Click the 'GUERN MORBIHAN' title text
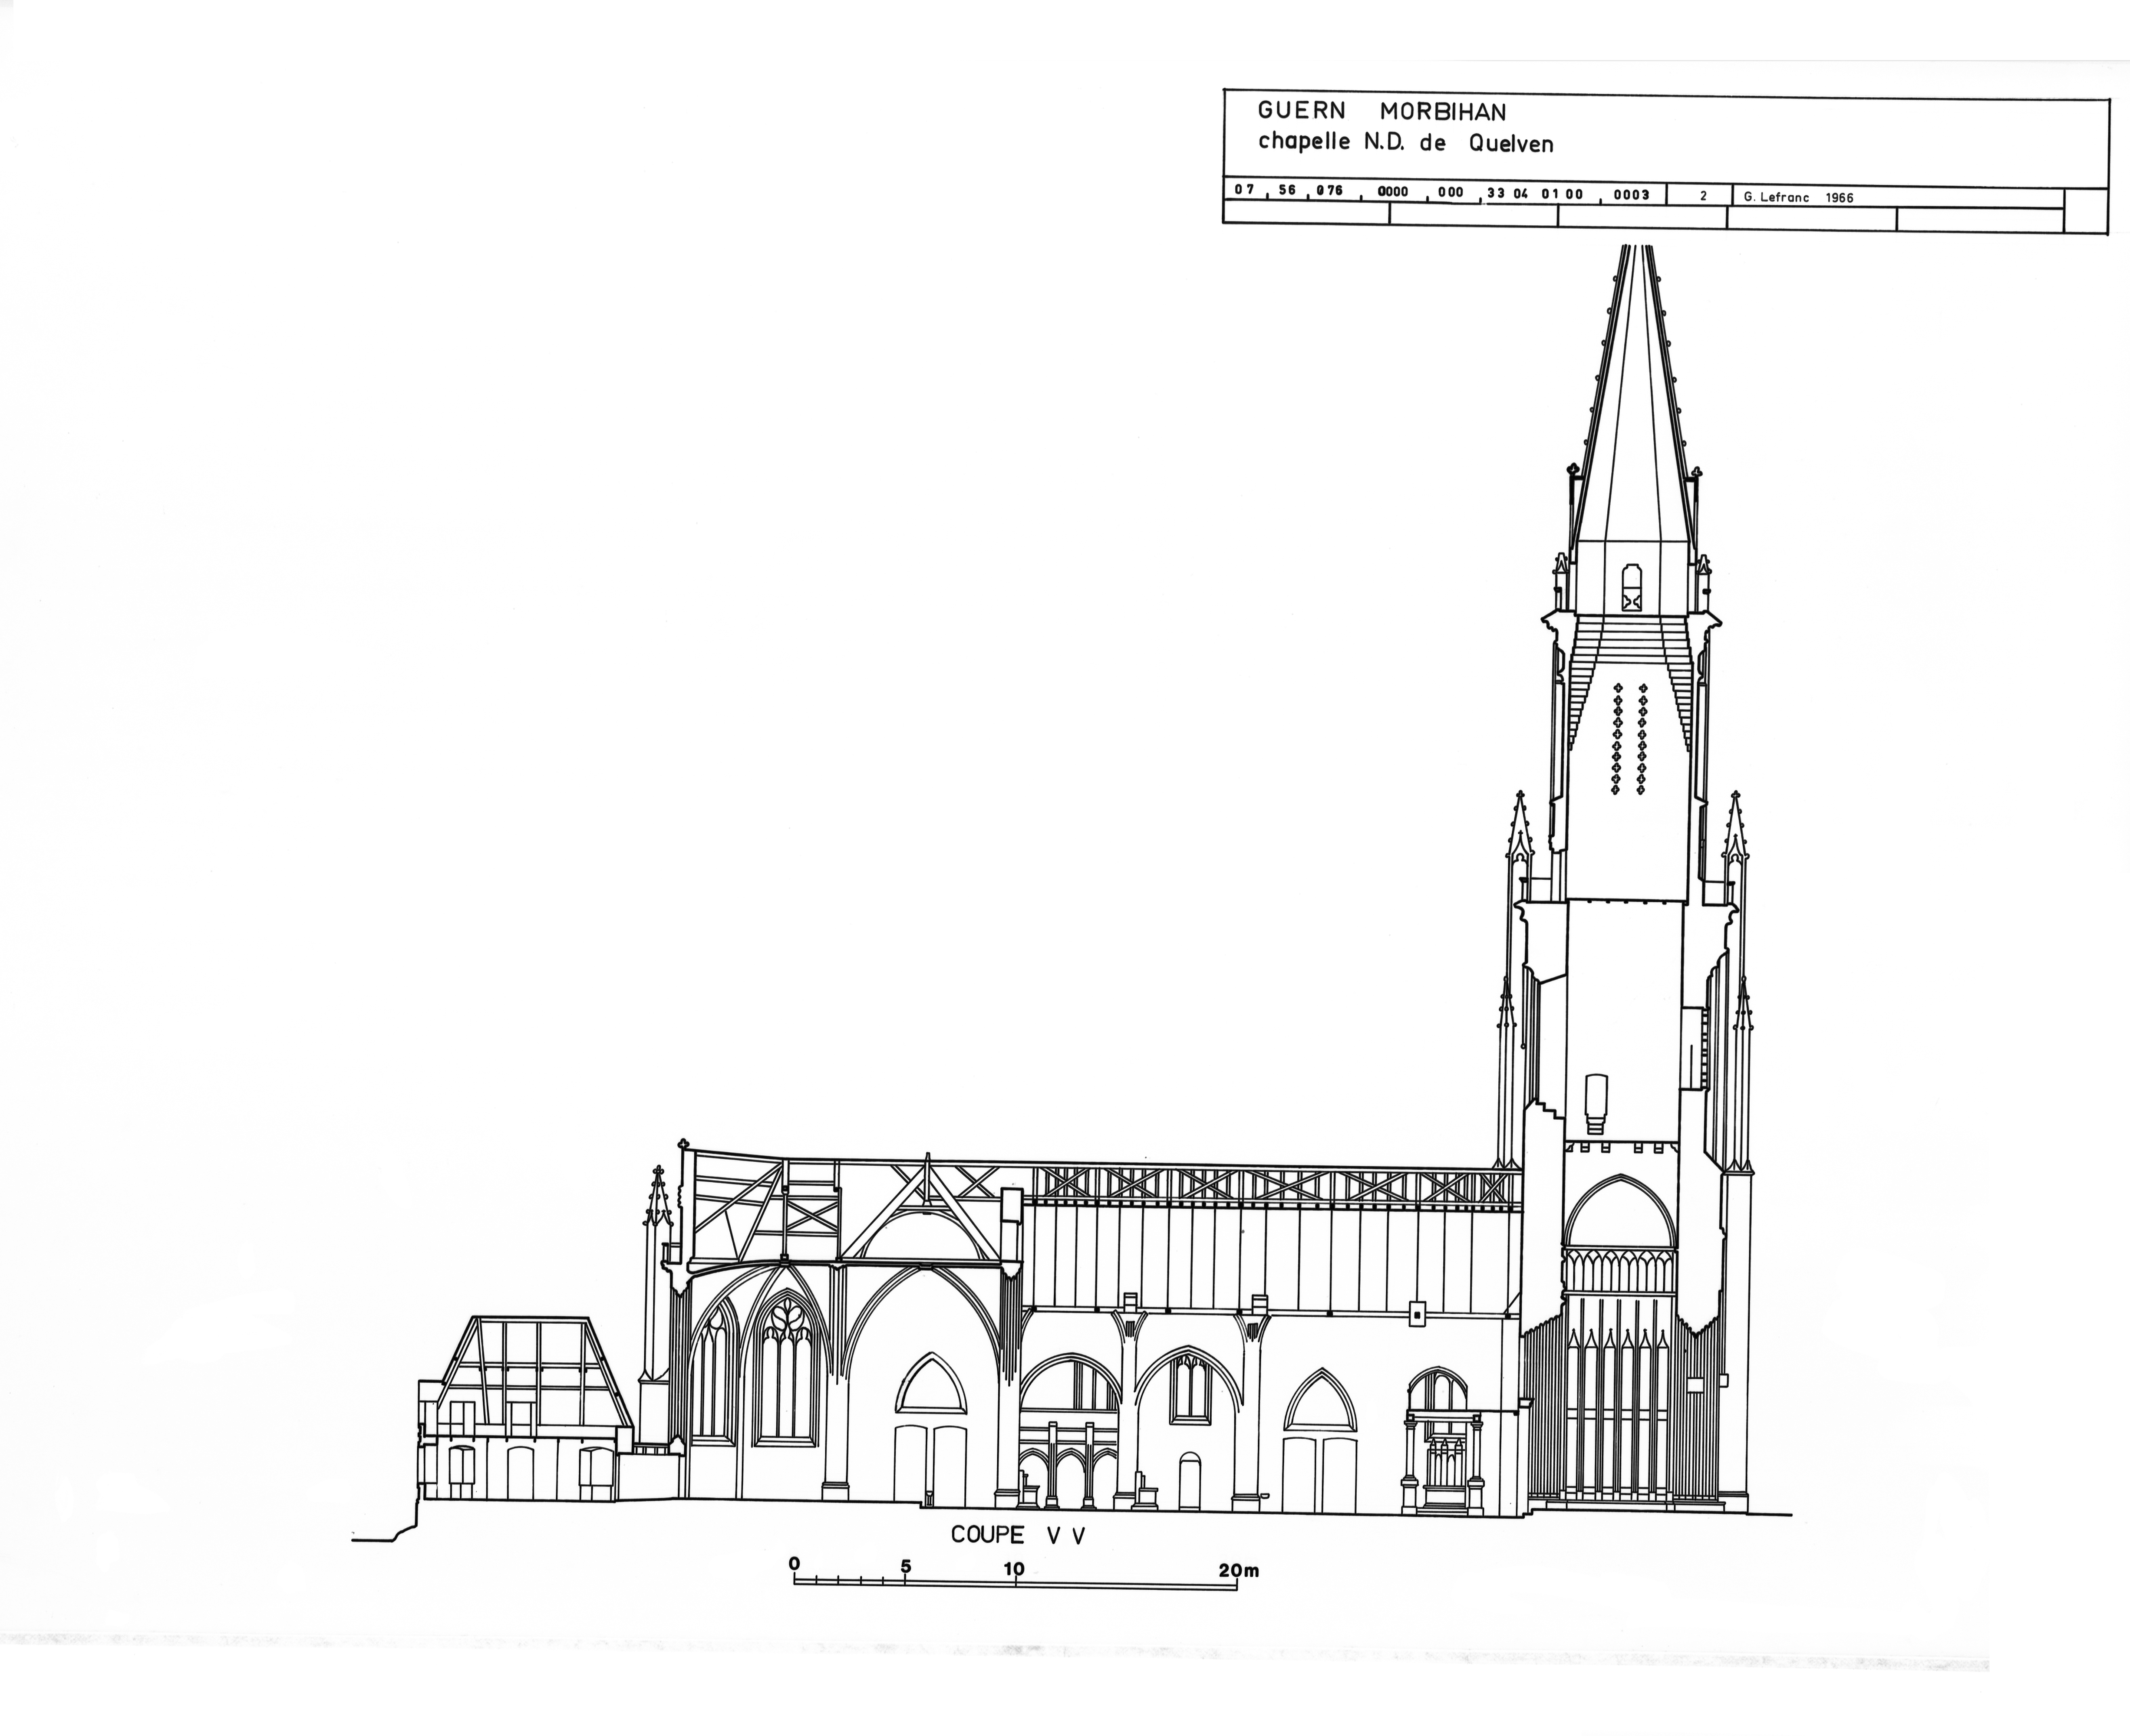This screenshot has width=2130, height=1736. pyautogui.click(x=1381, y=111)
